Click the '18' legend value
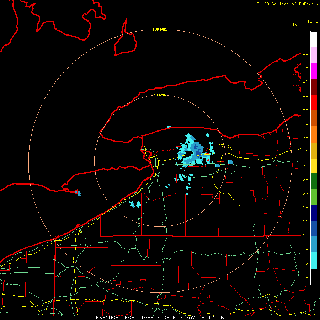The height and width of the screenshot is (320, 320). (305, 208)
